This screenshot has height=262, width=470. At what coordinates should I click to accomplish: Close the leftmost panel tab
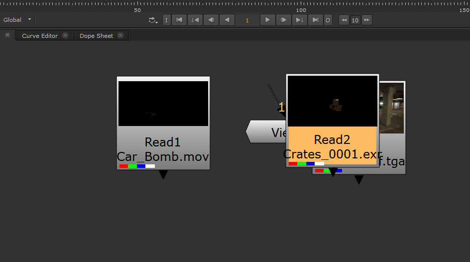pyautogui.click(x=7, y=35)
